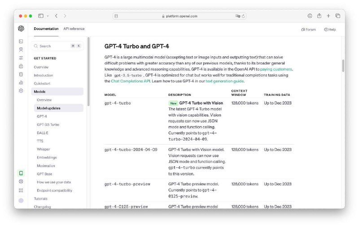Open Fine-tuning sliders icon in left rail
The image size is (359, 227).
click(x=21, y=58)
